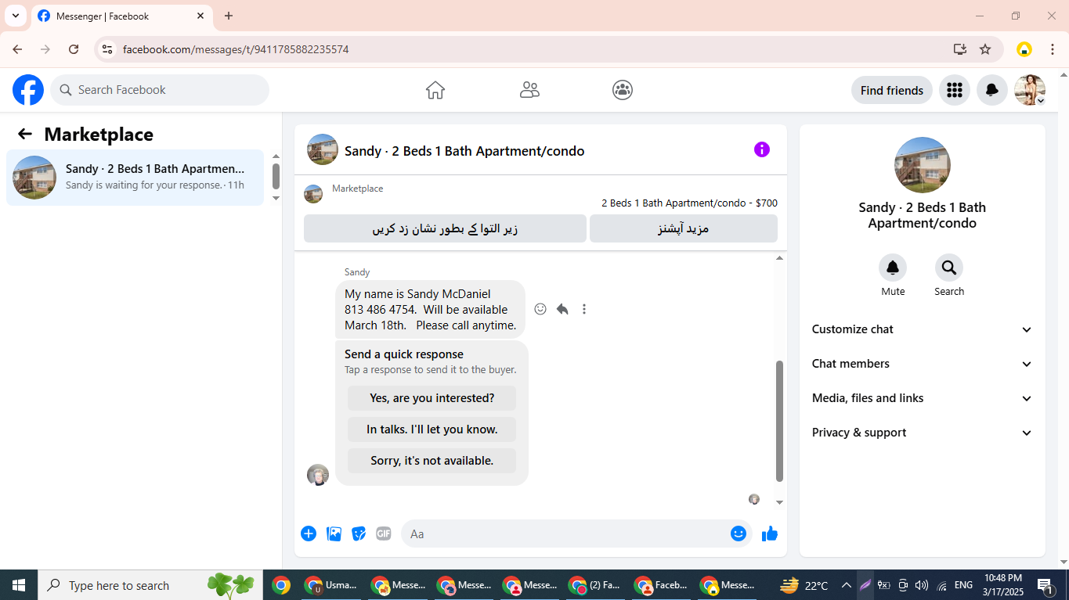Open the Chrome tab search dropdown
Screen dimensions: 1069x600
click(15, 16)
